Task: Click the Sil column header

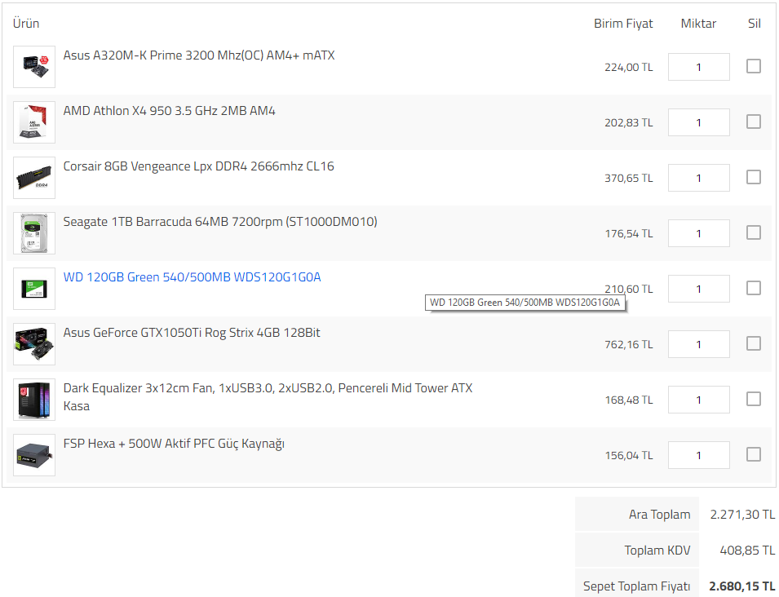Action: pos(755,24)
